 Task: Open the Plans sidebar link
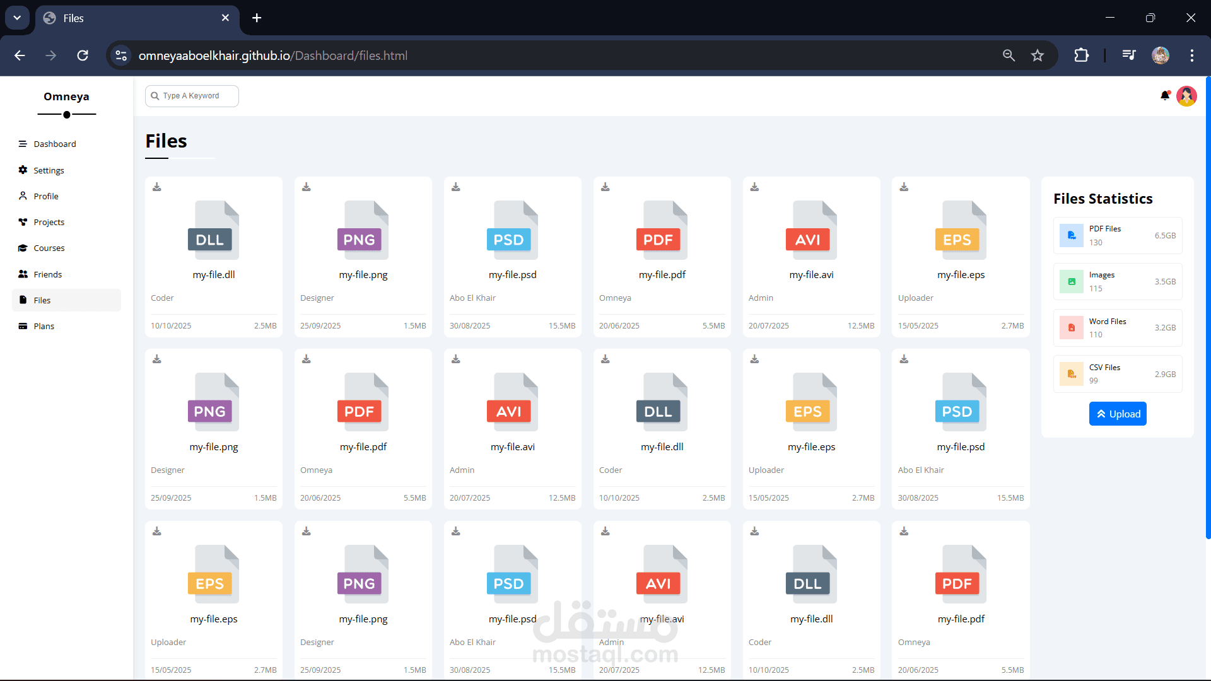[x=44, y=326]
